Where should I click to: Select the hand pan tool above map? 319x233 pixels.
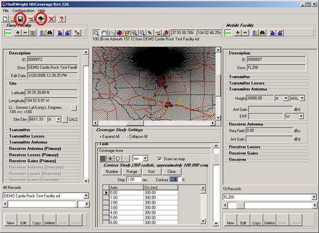(104, 33)
